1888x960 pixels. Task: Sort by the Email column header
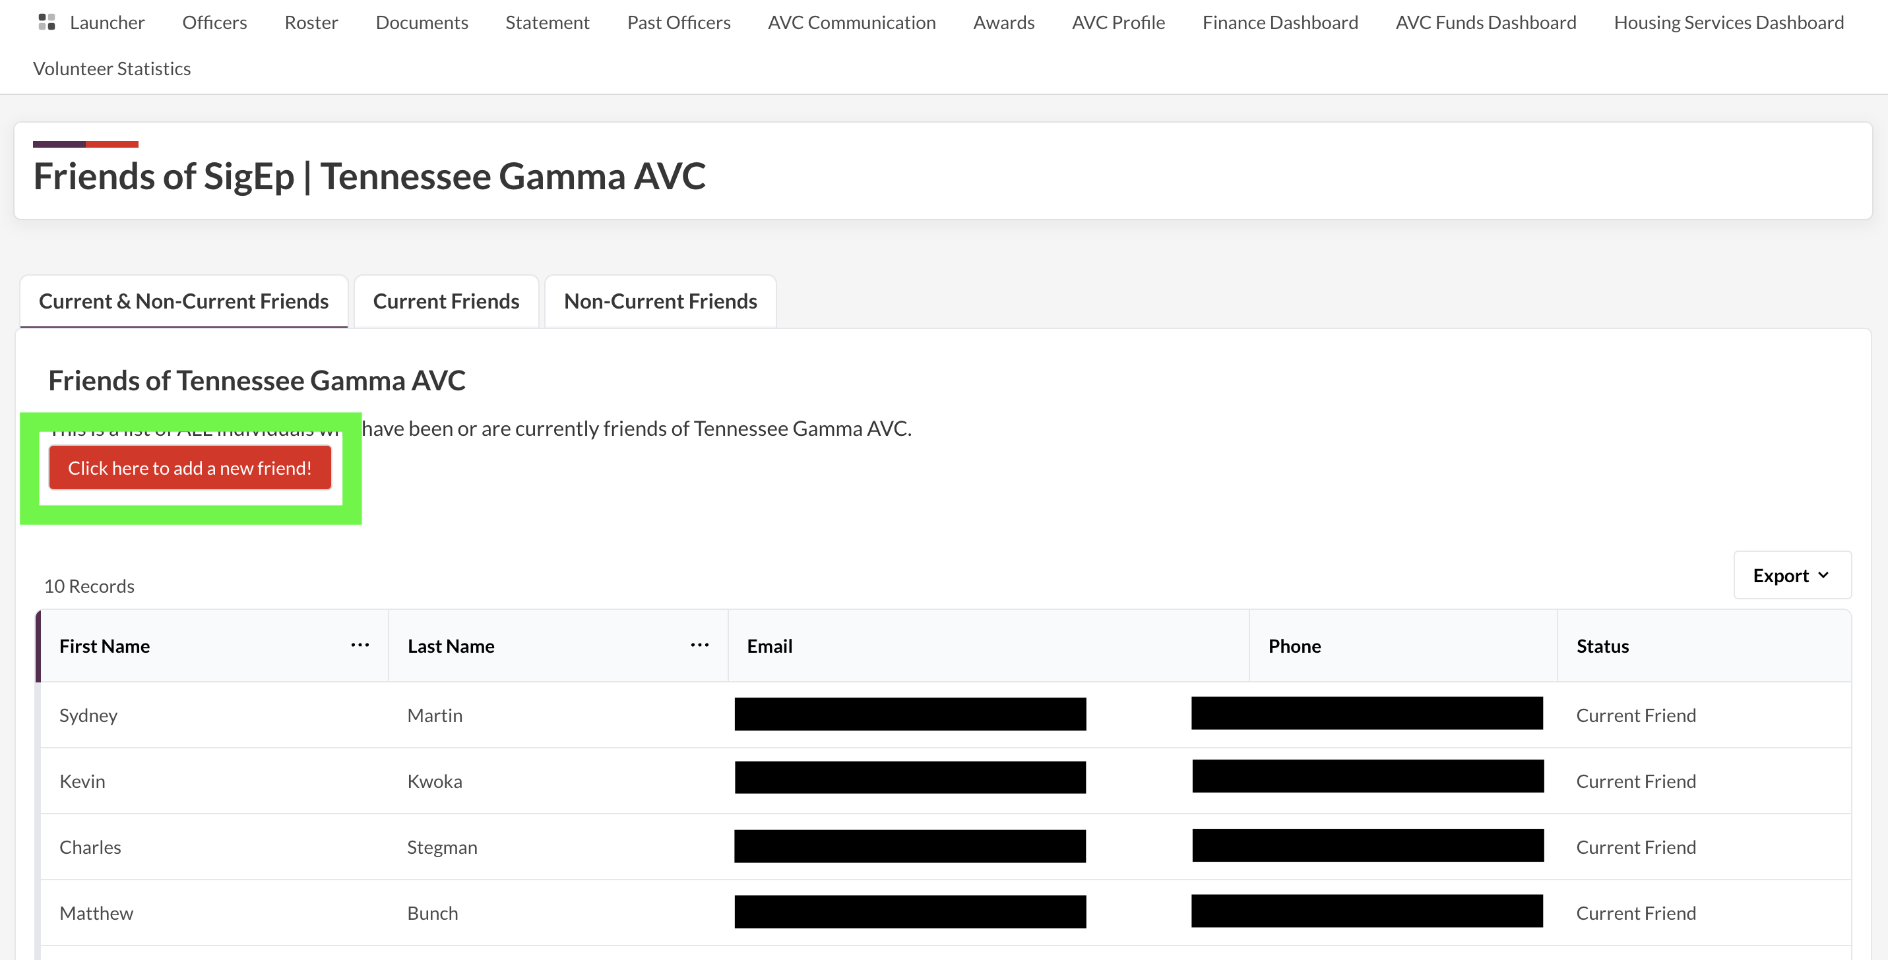[x=770, y=646]
